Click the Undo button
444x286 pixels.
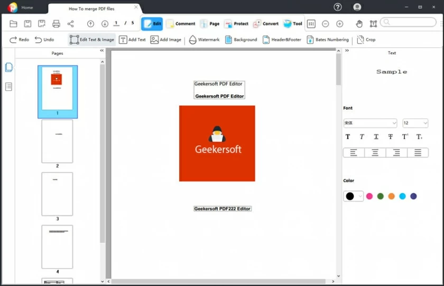point(44,40)
